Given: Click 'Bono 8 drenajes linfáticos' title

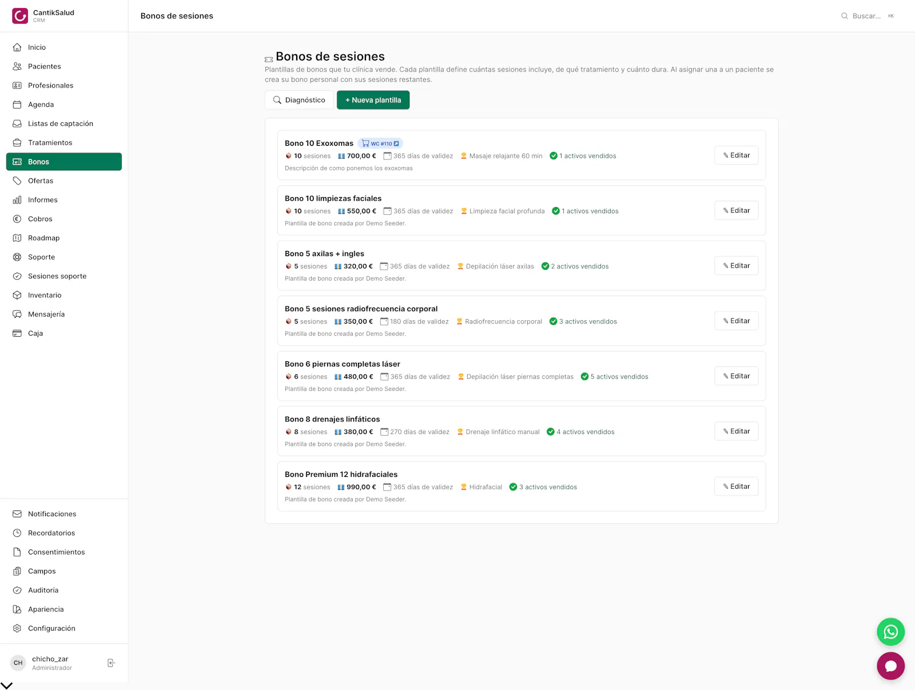Looking at the screenshot, I should 332,419.
